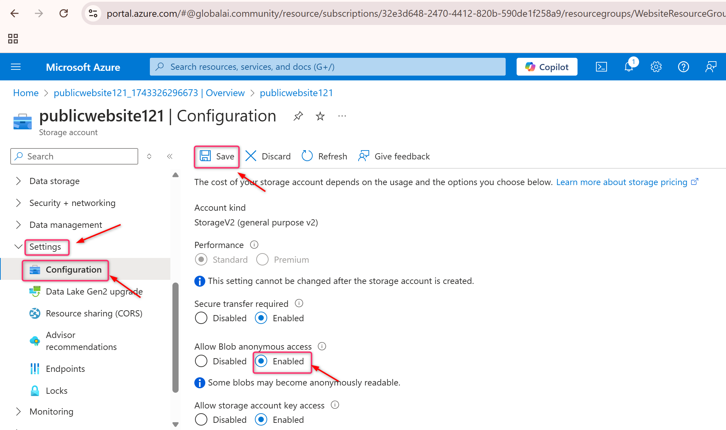Add publicwebsite121 to favorites with the star
Image resolution: width=726 pixels, height=430 pixels.
point(320,116)
